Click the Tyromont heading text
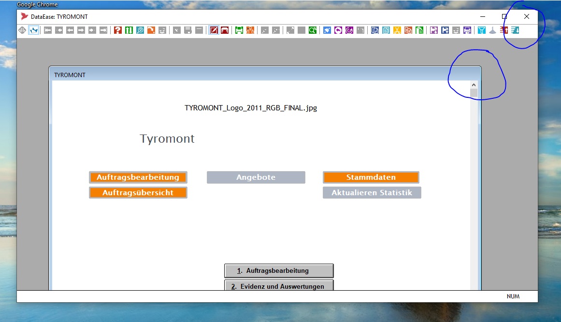The height and width of the screenshot is (322, 561). pos(167,138)
